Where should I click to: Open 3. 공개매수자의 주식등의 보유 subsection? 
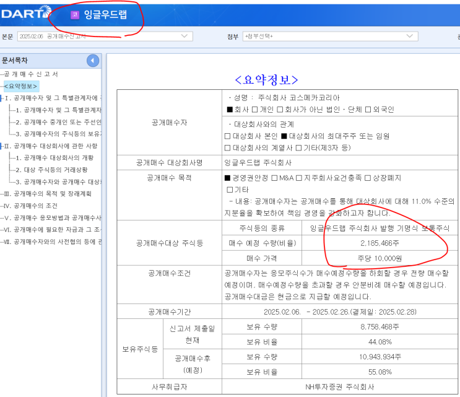(x=59, y=134)
